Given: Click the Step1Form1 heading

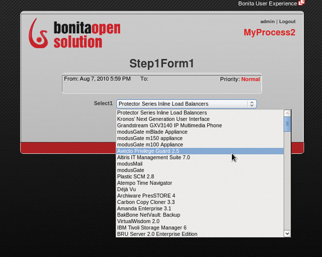Looking at the screenshot, I should [x=162, y=64].
